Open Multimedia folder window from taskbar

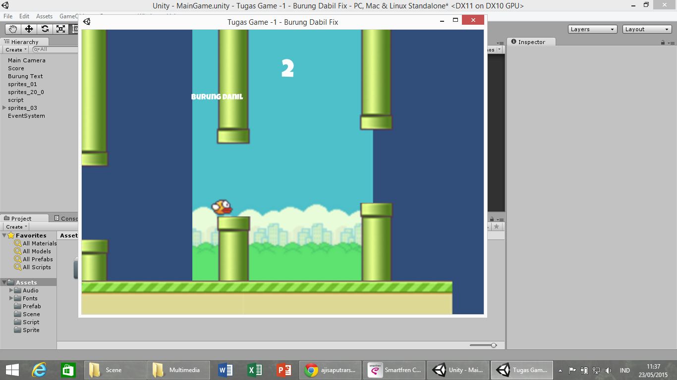(x=178, y=370)
